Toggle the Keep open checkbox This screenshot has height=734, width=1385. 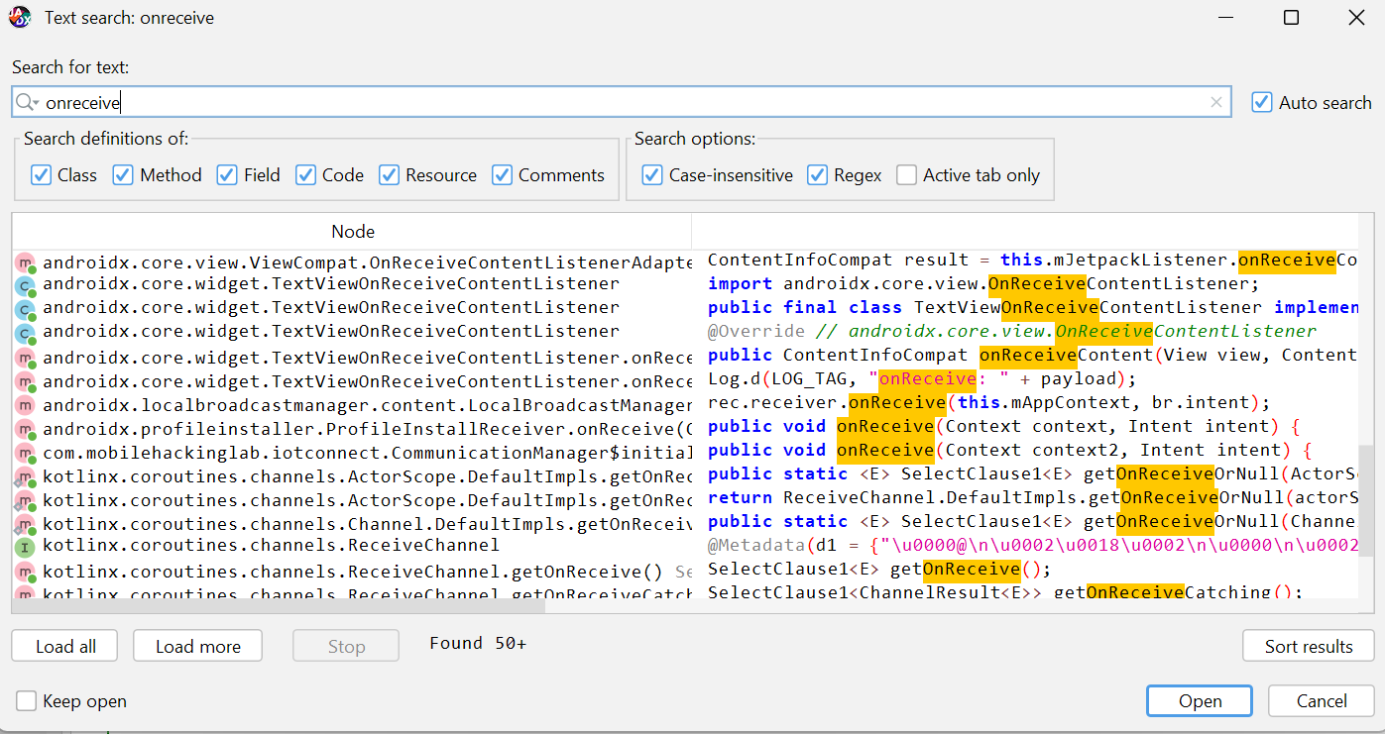pyautogui.click(x=26, y=701)
